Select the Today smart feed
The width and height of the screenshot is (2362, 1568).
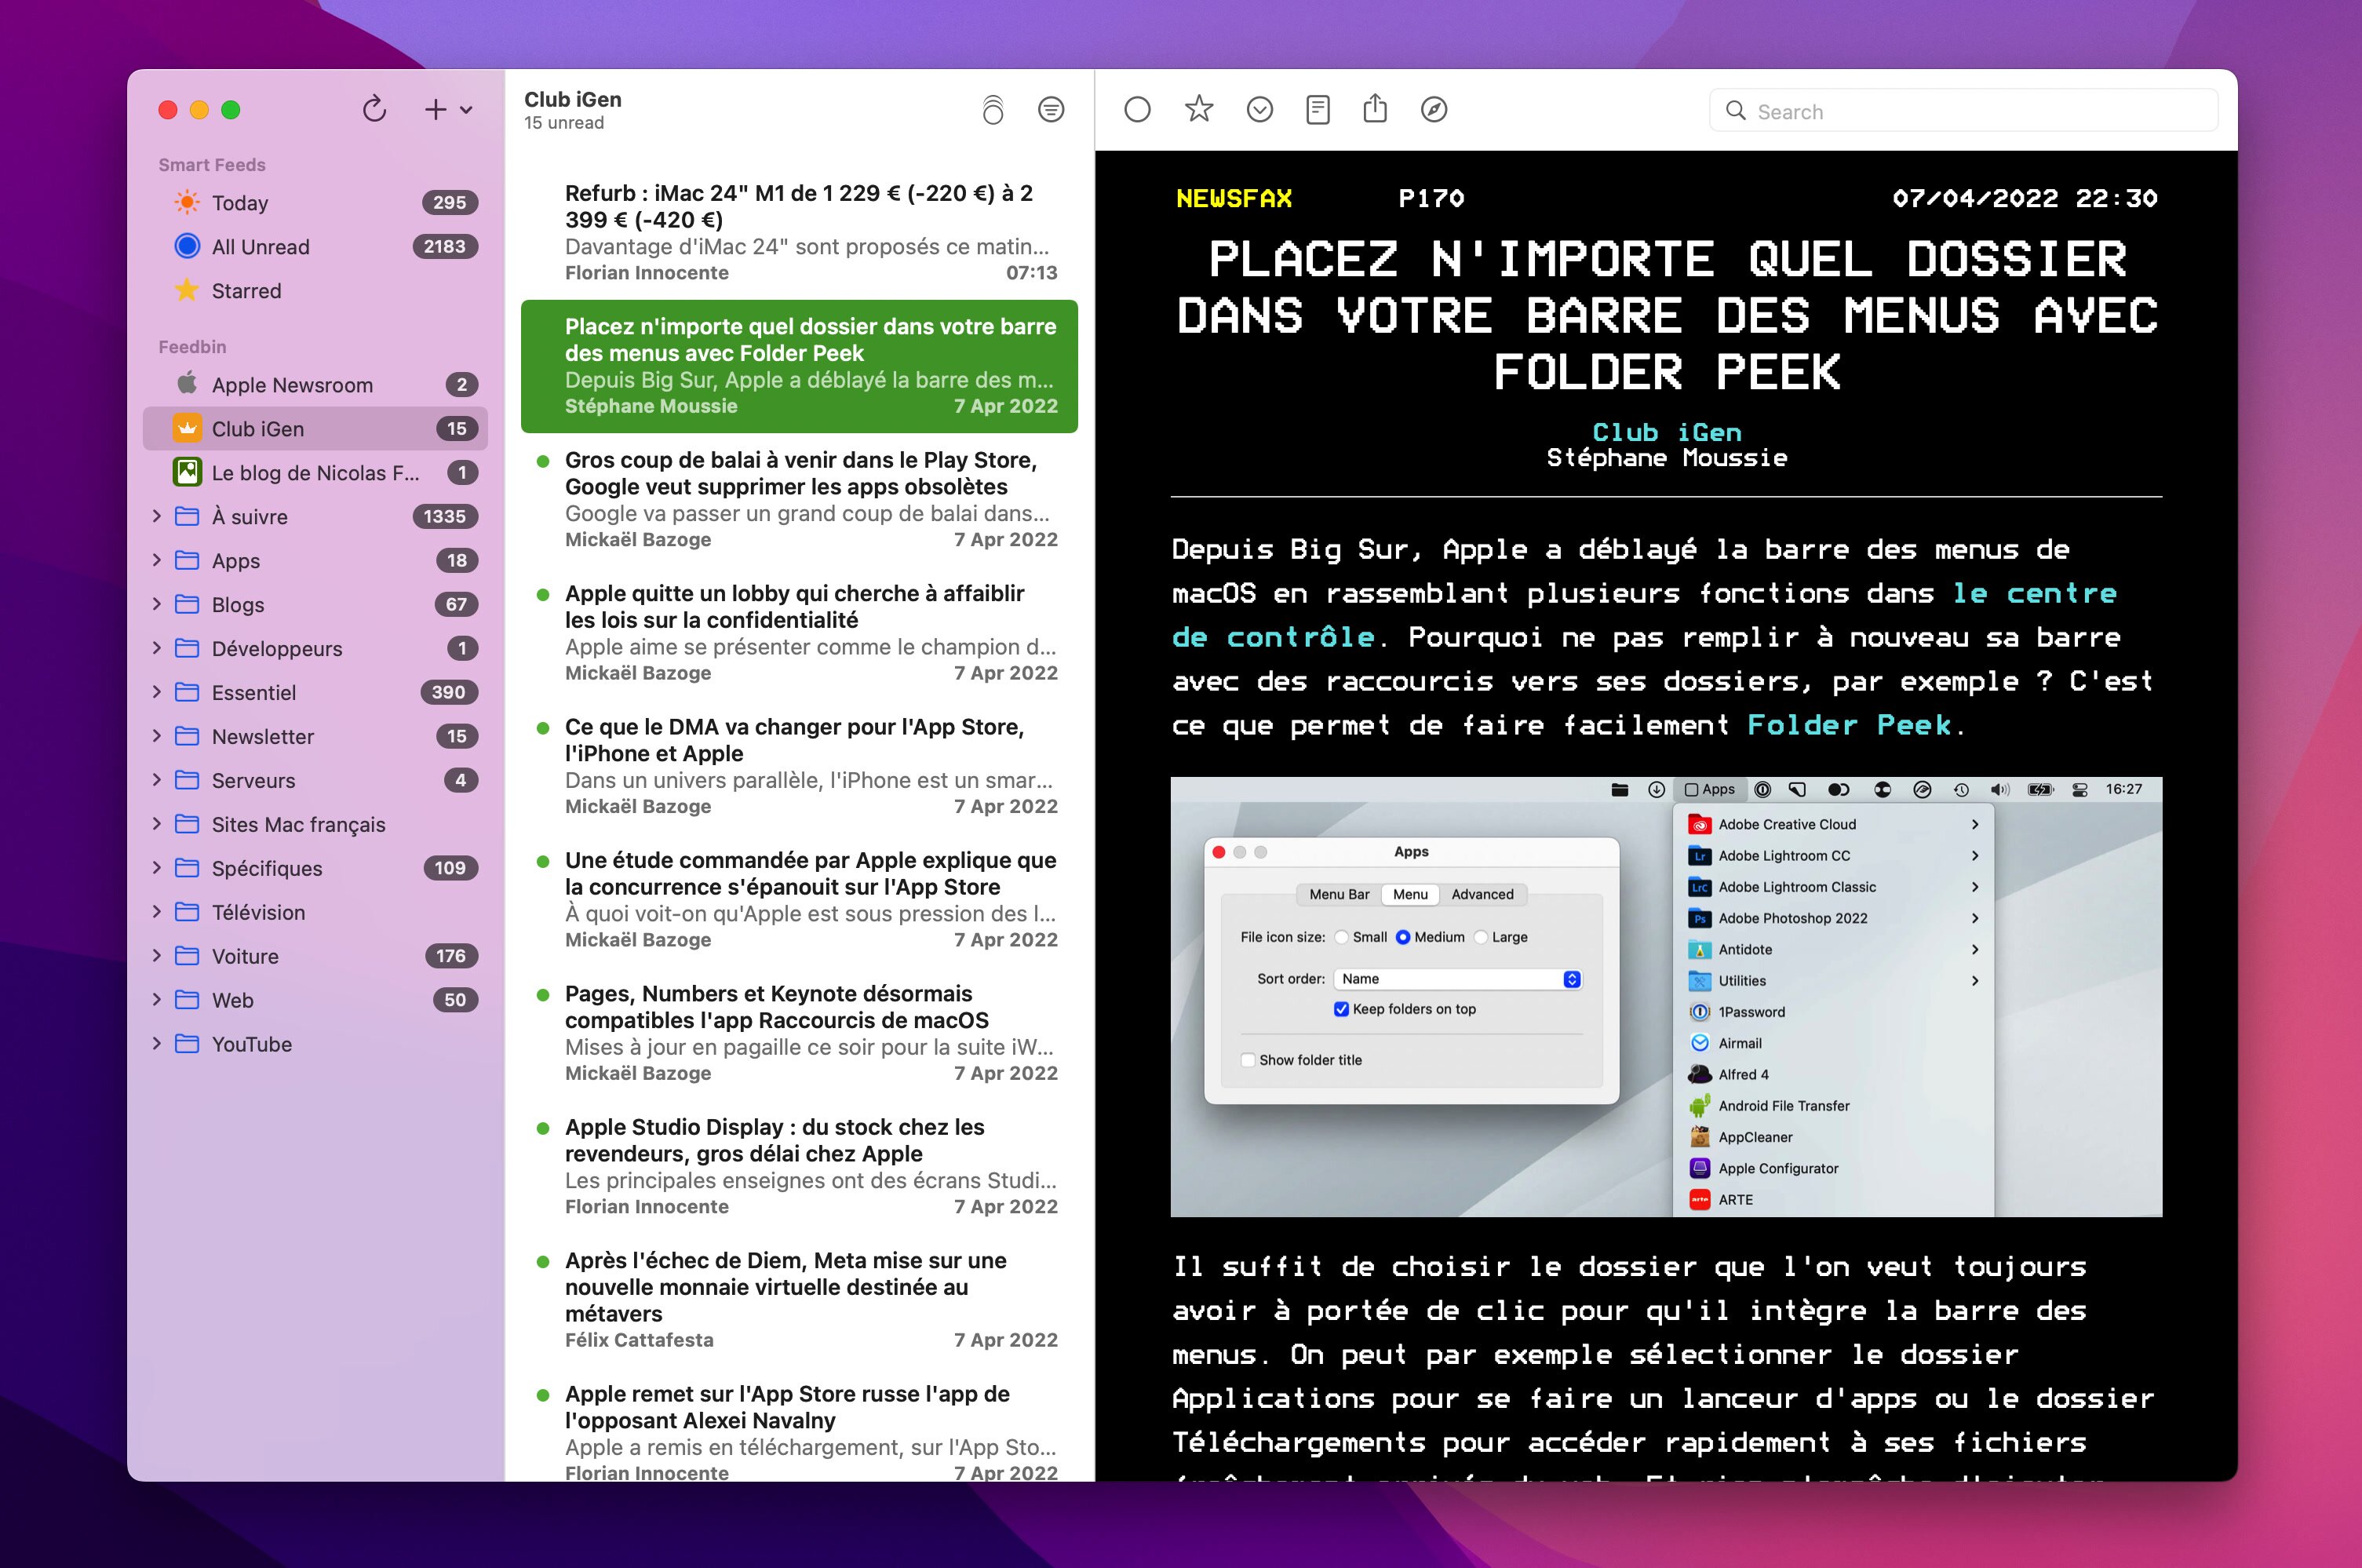[240, 203]
